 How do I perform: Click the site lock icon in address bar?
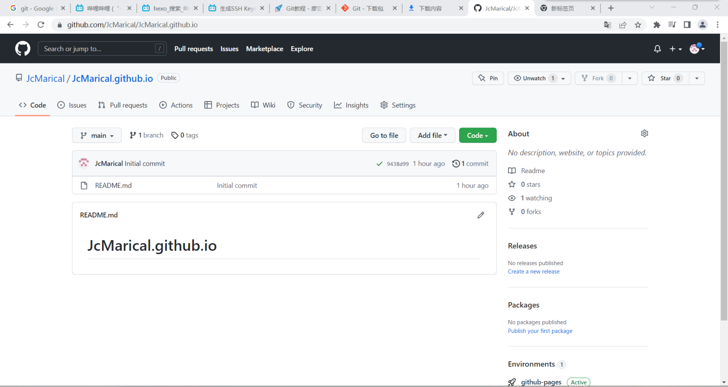(60, 25)
